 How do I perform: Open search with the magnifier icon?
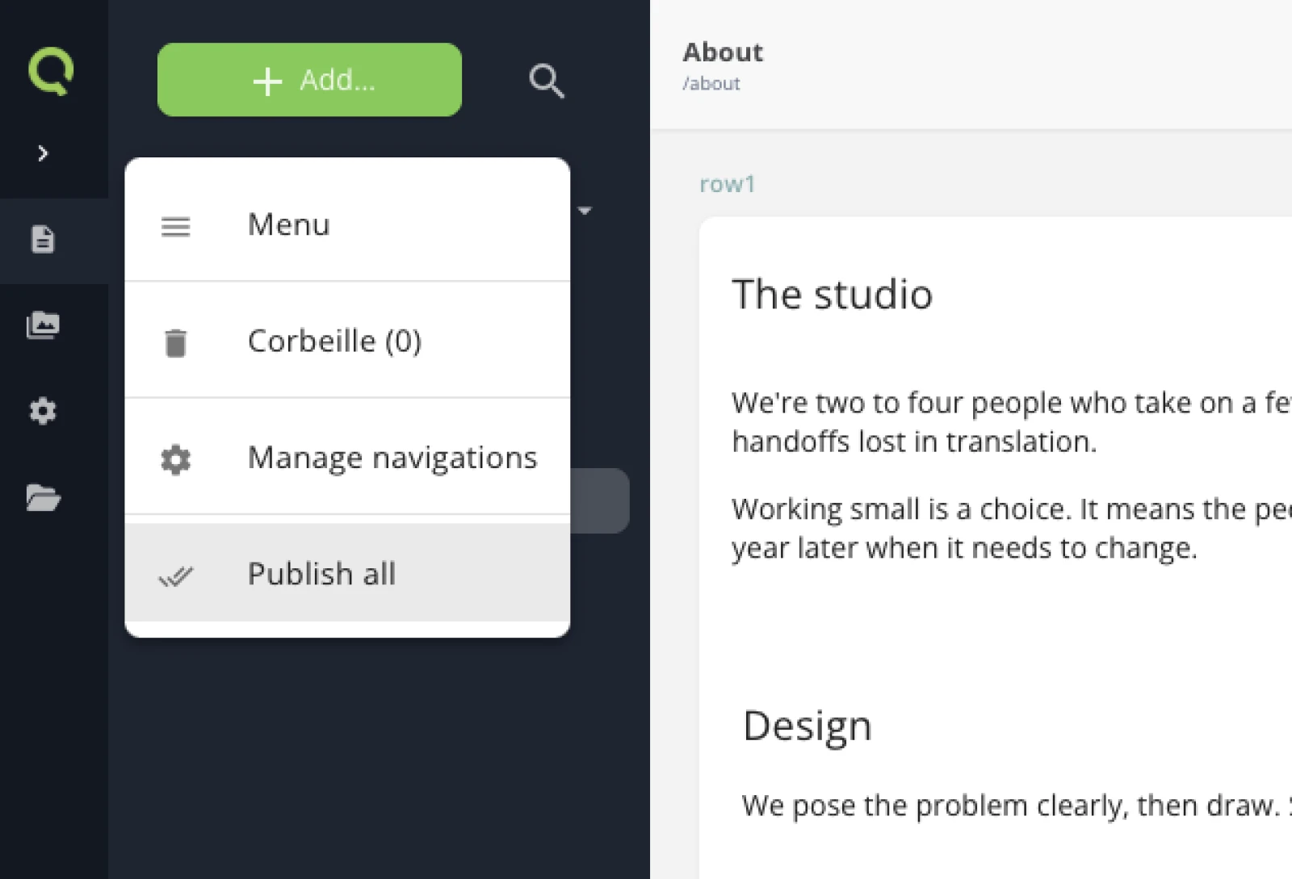coord(547,81)
